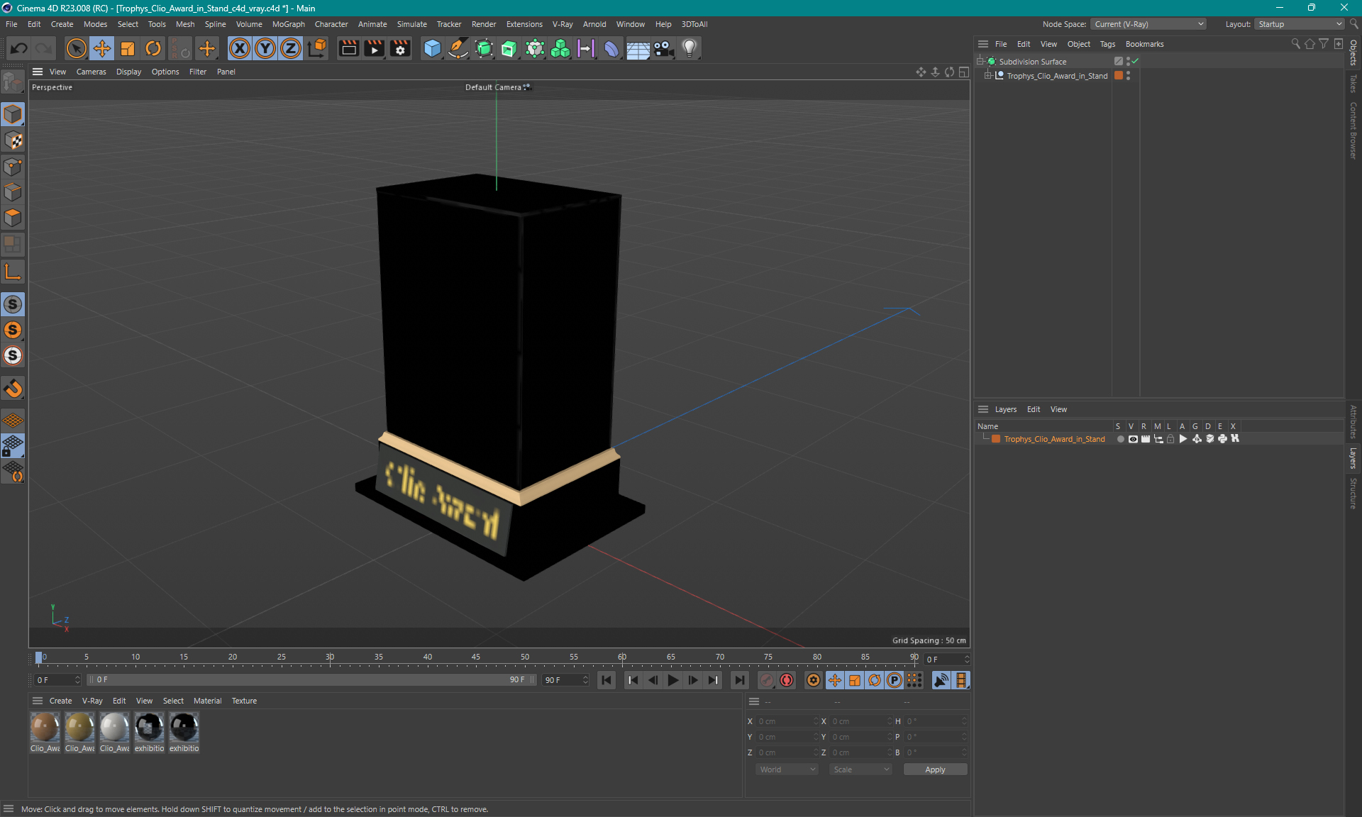Open the Simulate menu

click(411, 24)
